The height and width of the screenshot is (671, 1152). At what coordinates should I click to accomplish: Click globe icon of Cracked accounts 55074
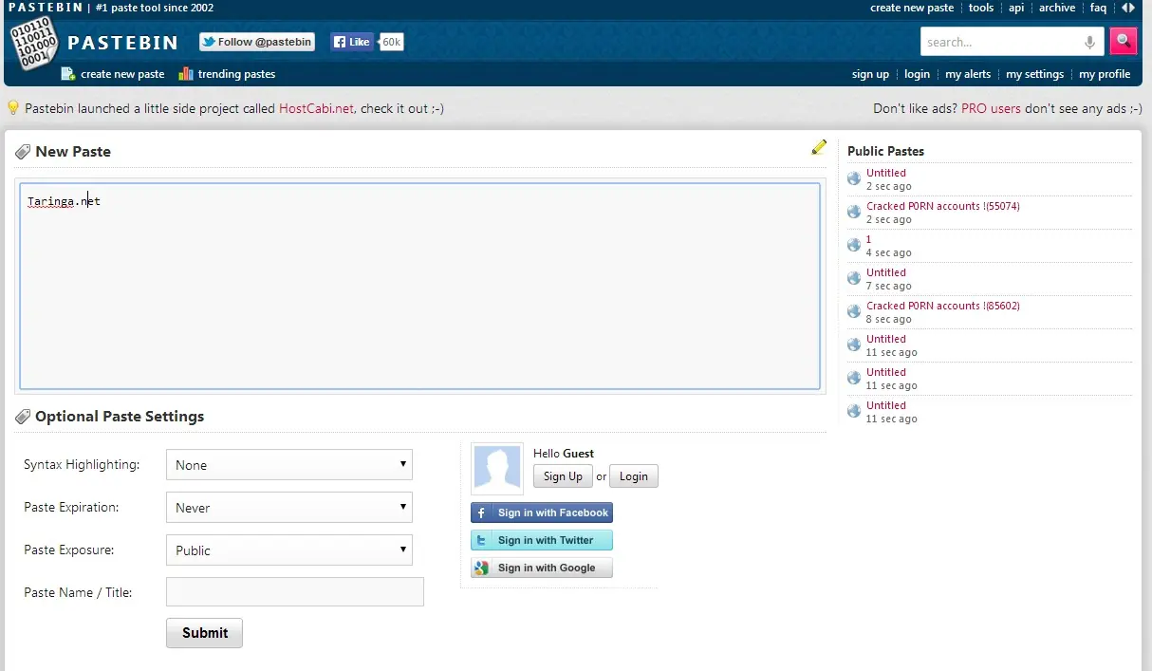[x=854, y=212]
